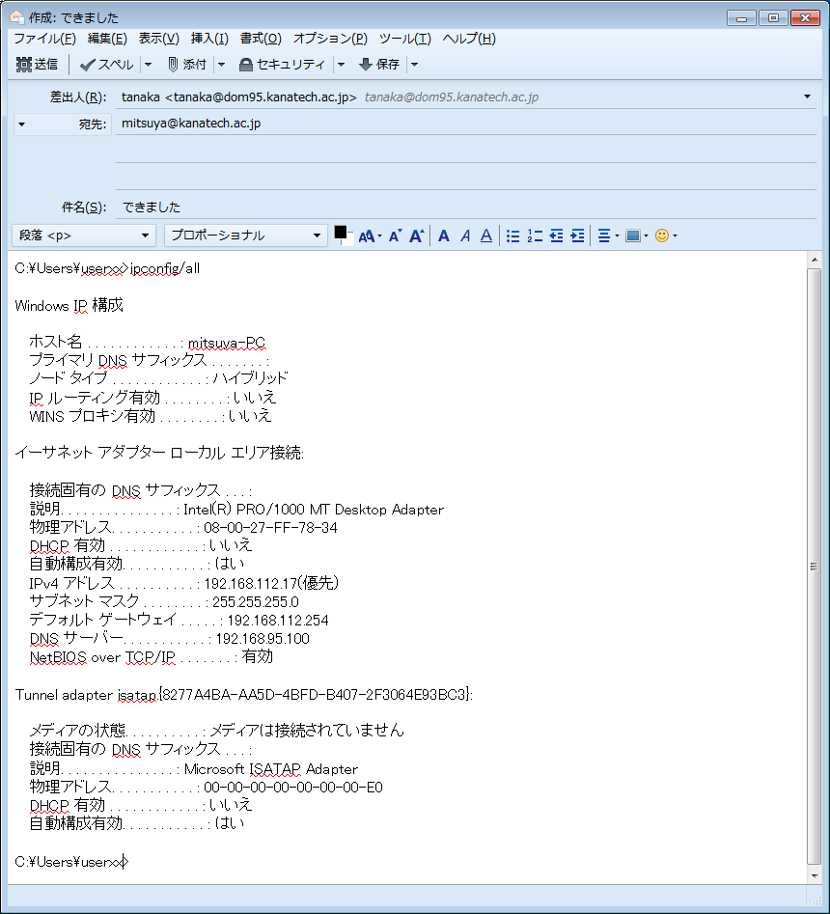Click the ipconfig/all command line
The width and height of the screenshot is (830, 914).
point(107,268)
